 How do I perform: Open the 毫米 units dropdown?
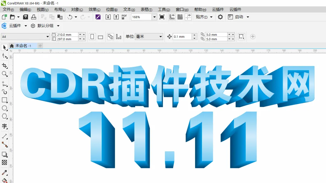(161, 37)
